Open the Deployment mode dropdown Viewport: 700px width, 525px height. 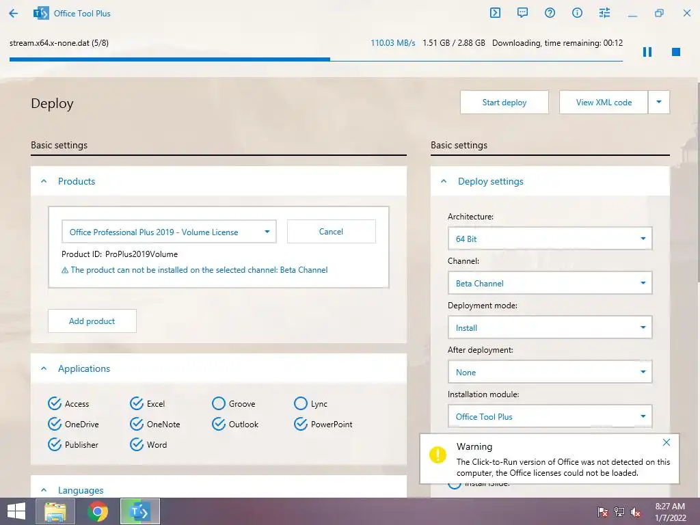550,327
